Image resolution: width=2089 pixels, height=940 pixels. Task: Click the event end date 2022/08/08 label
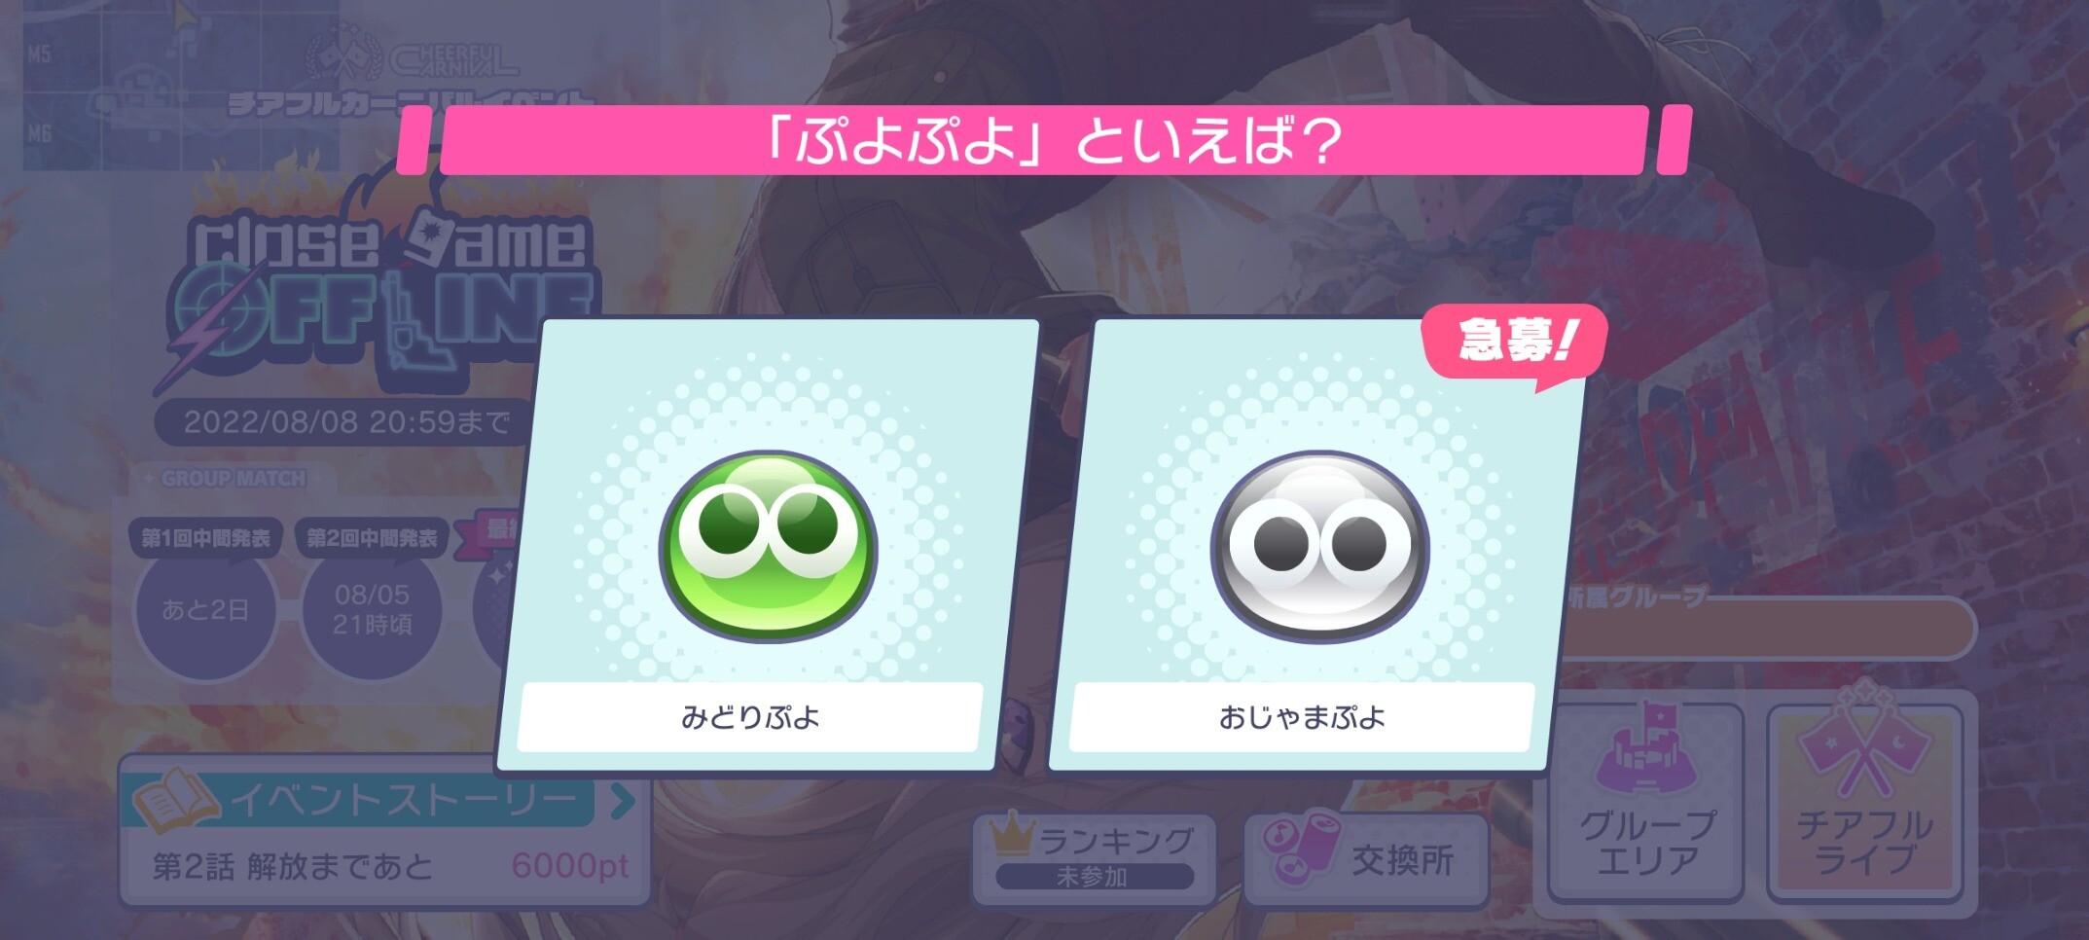346,422
